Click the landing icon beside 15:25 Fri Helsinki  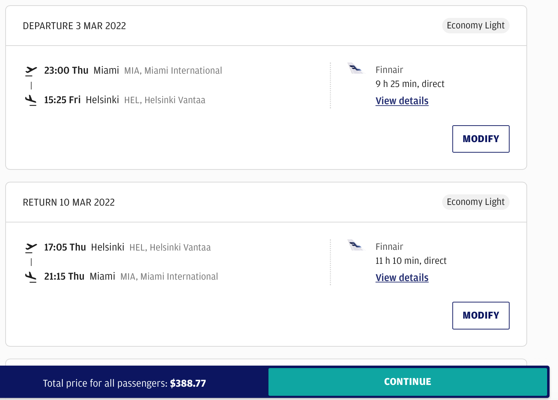31,100
